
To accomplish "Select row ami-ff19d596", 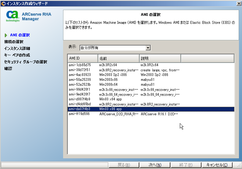I will (x=151, y=114).
